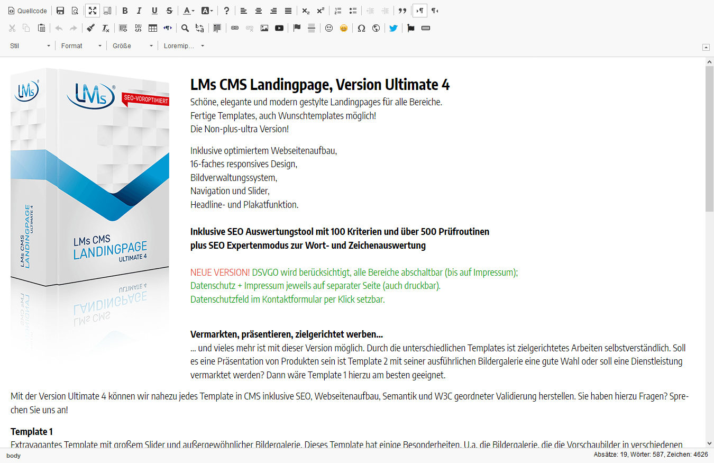Viewport: 714px width, 463px height.
Task: Toggle the maximize editor button
Action: tap(93, 11)
